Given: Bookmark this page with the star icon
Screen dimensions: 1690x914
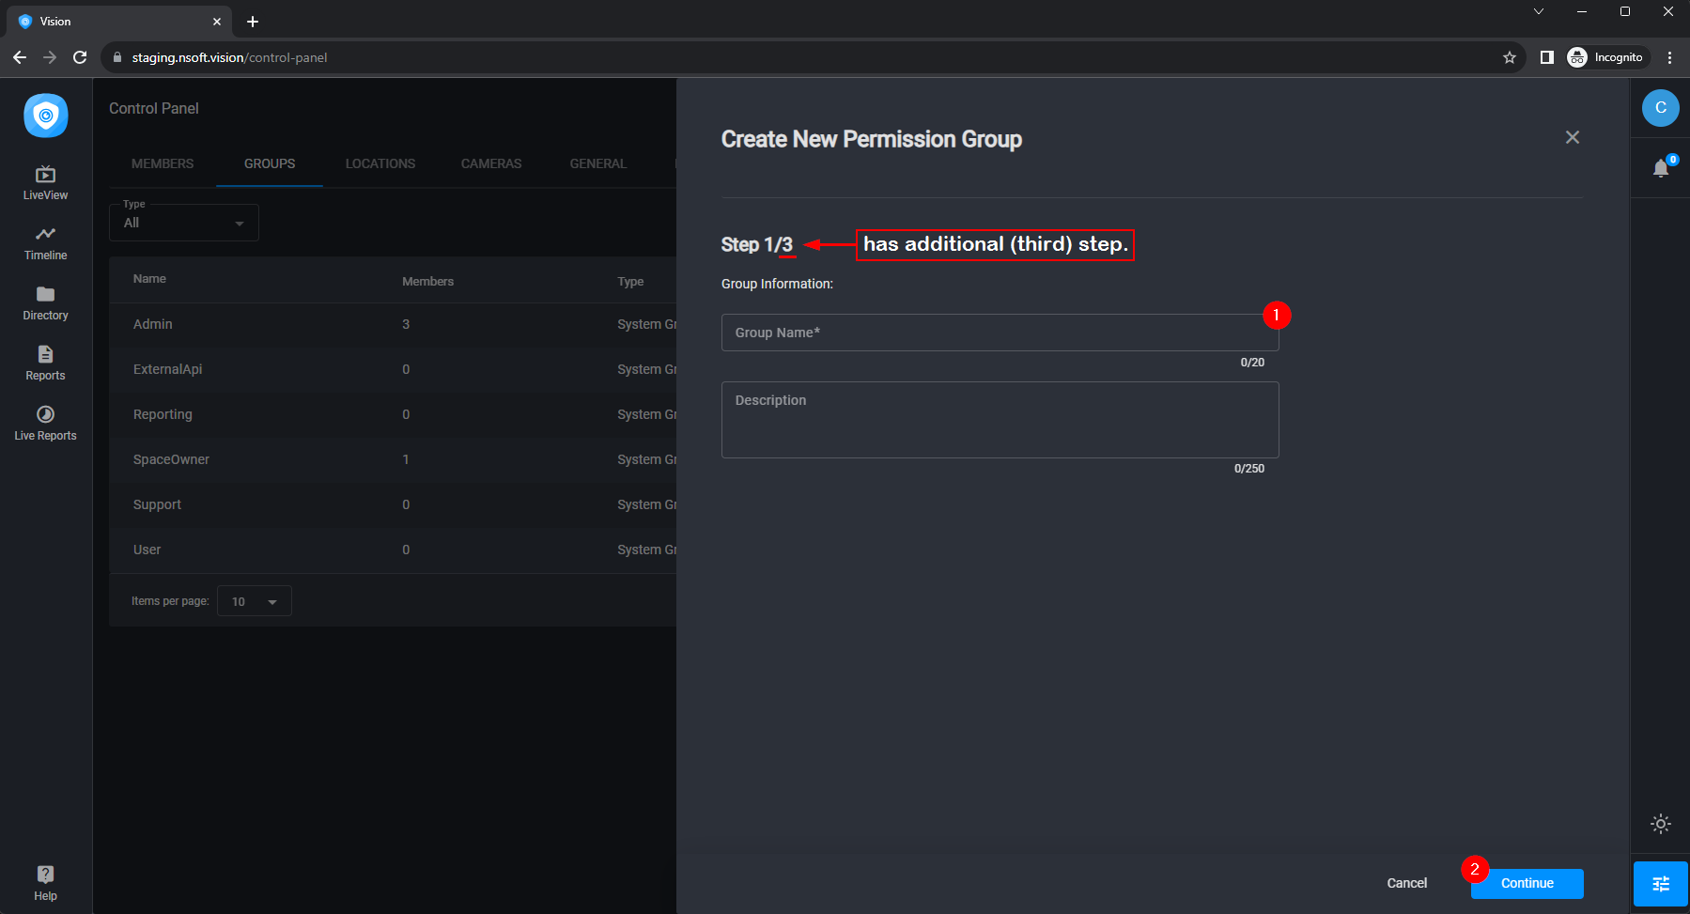Looking at the screenshot, I should (x=1510, y=57).
